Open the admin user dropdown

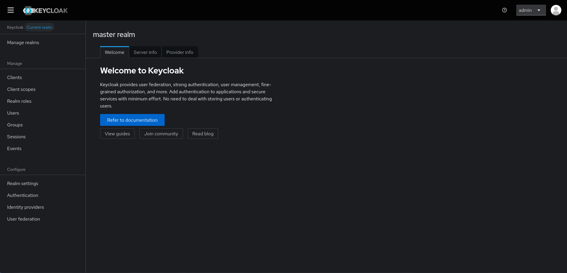(531, 10)
